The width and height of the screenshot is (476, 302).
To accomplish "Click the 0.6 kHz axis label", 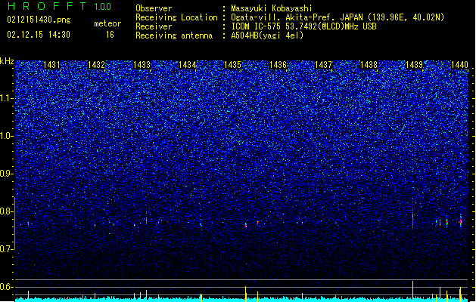I will (x=7, y=287).
